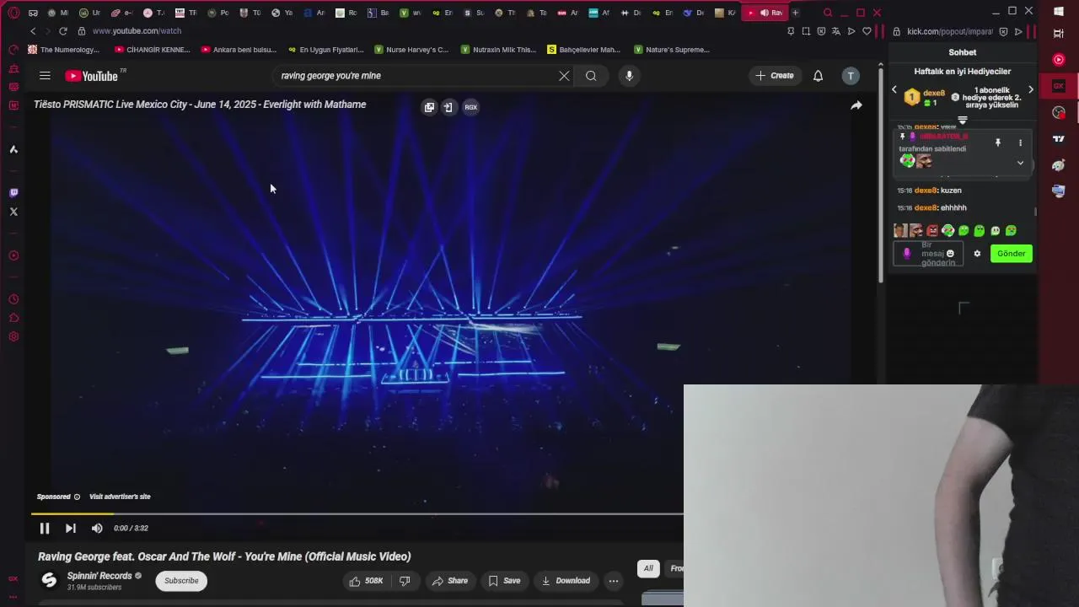Reload the page in the browser
The image size is (1079, 607).
click(x=62, y=31)
